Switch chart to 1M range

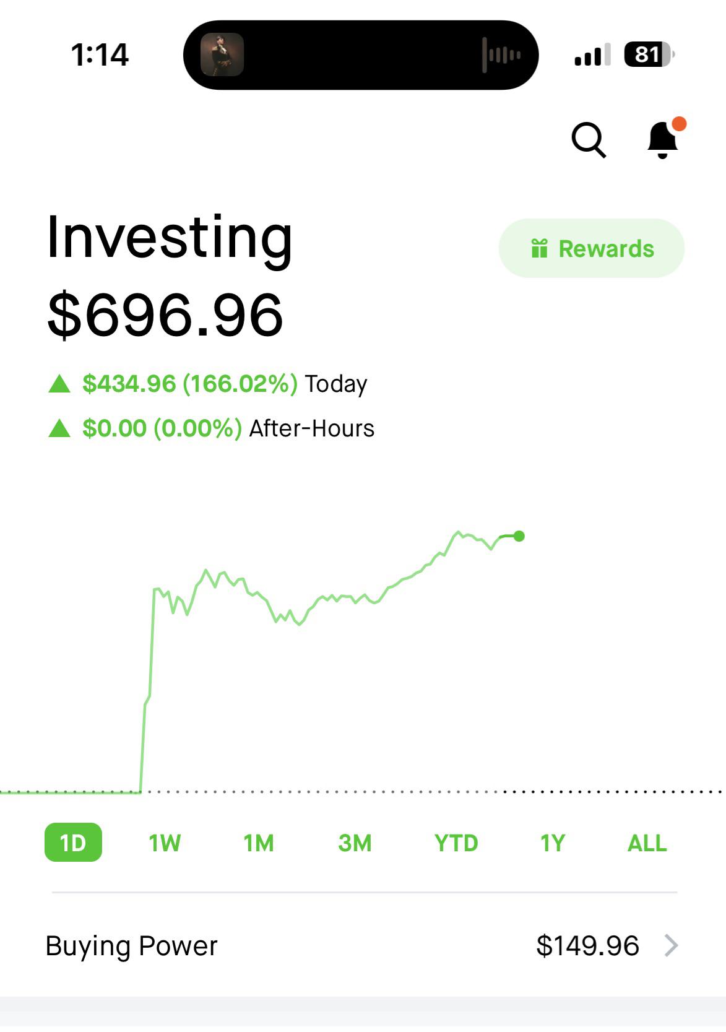point(259,843)
